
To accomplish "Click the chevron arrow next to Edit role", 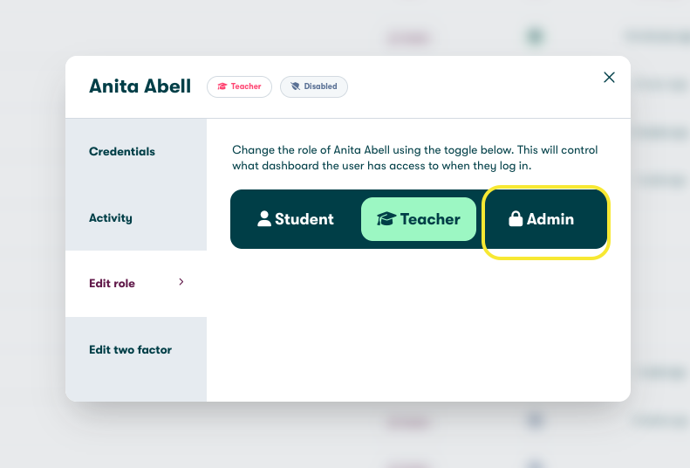I will (181, 282).
